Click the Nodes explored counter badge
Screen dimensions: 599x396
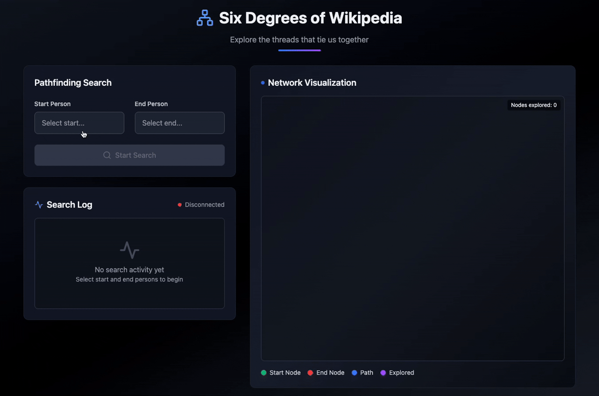tap(534, 105)
